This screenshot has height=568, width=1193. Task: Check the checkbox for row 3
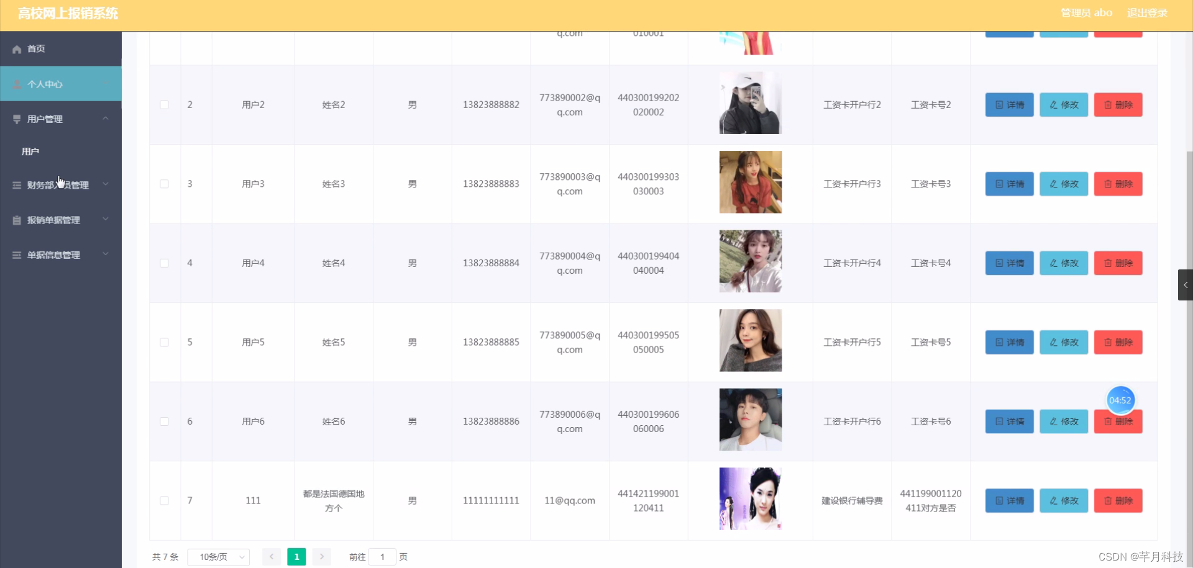(x=164, y=184)
